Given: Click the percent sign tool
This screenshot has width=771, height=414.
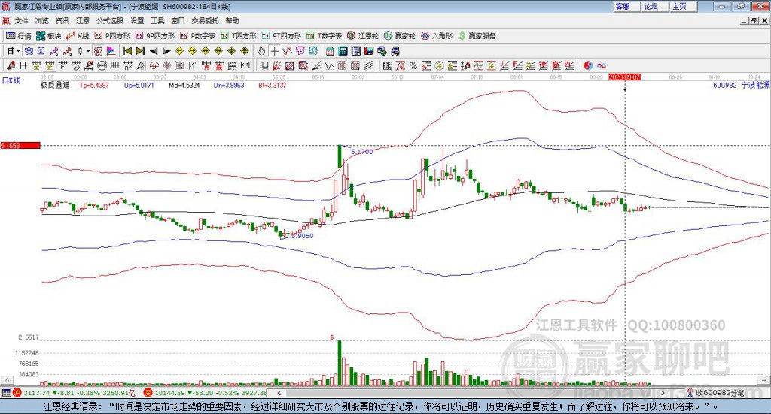Looking at the screenshot, I should click(x=413, y=65).
